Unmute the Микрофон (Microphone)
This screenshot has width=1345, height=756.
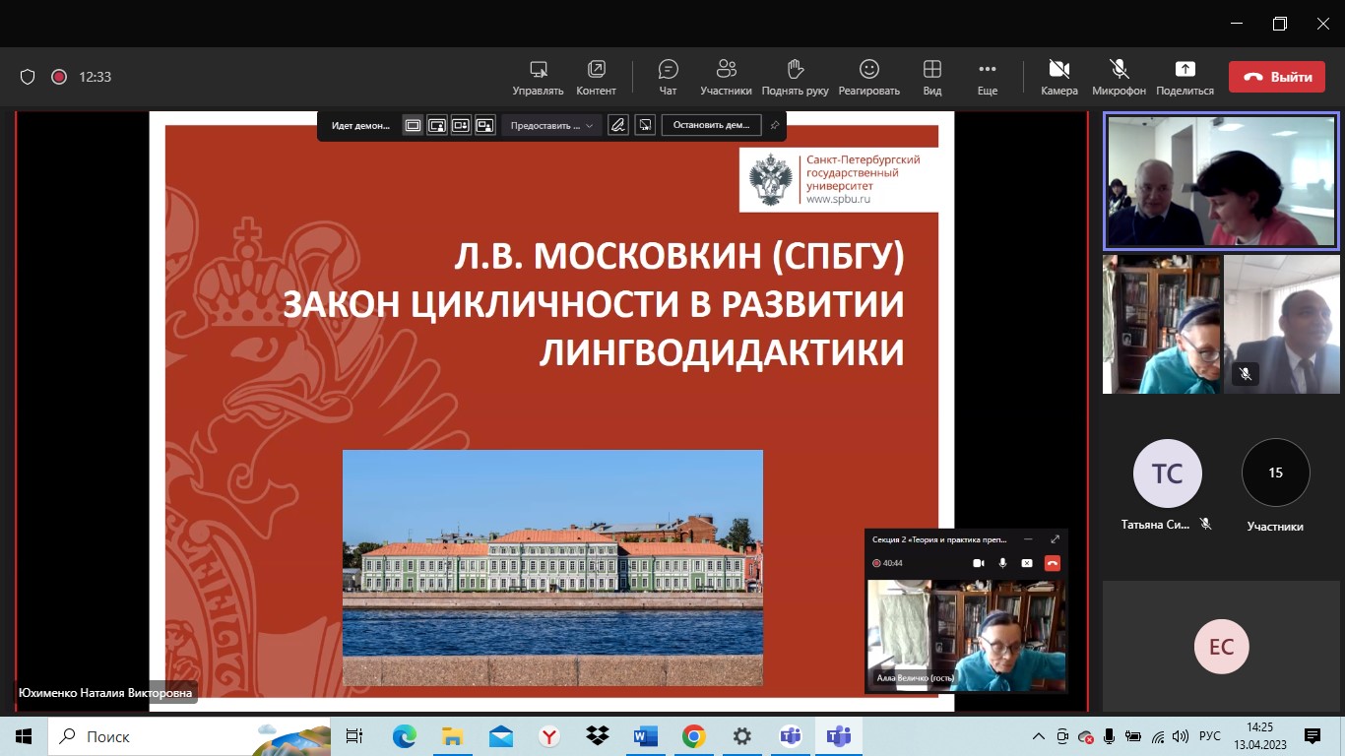1119,70
